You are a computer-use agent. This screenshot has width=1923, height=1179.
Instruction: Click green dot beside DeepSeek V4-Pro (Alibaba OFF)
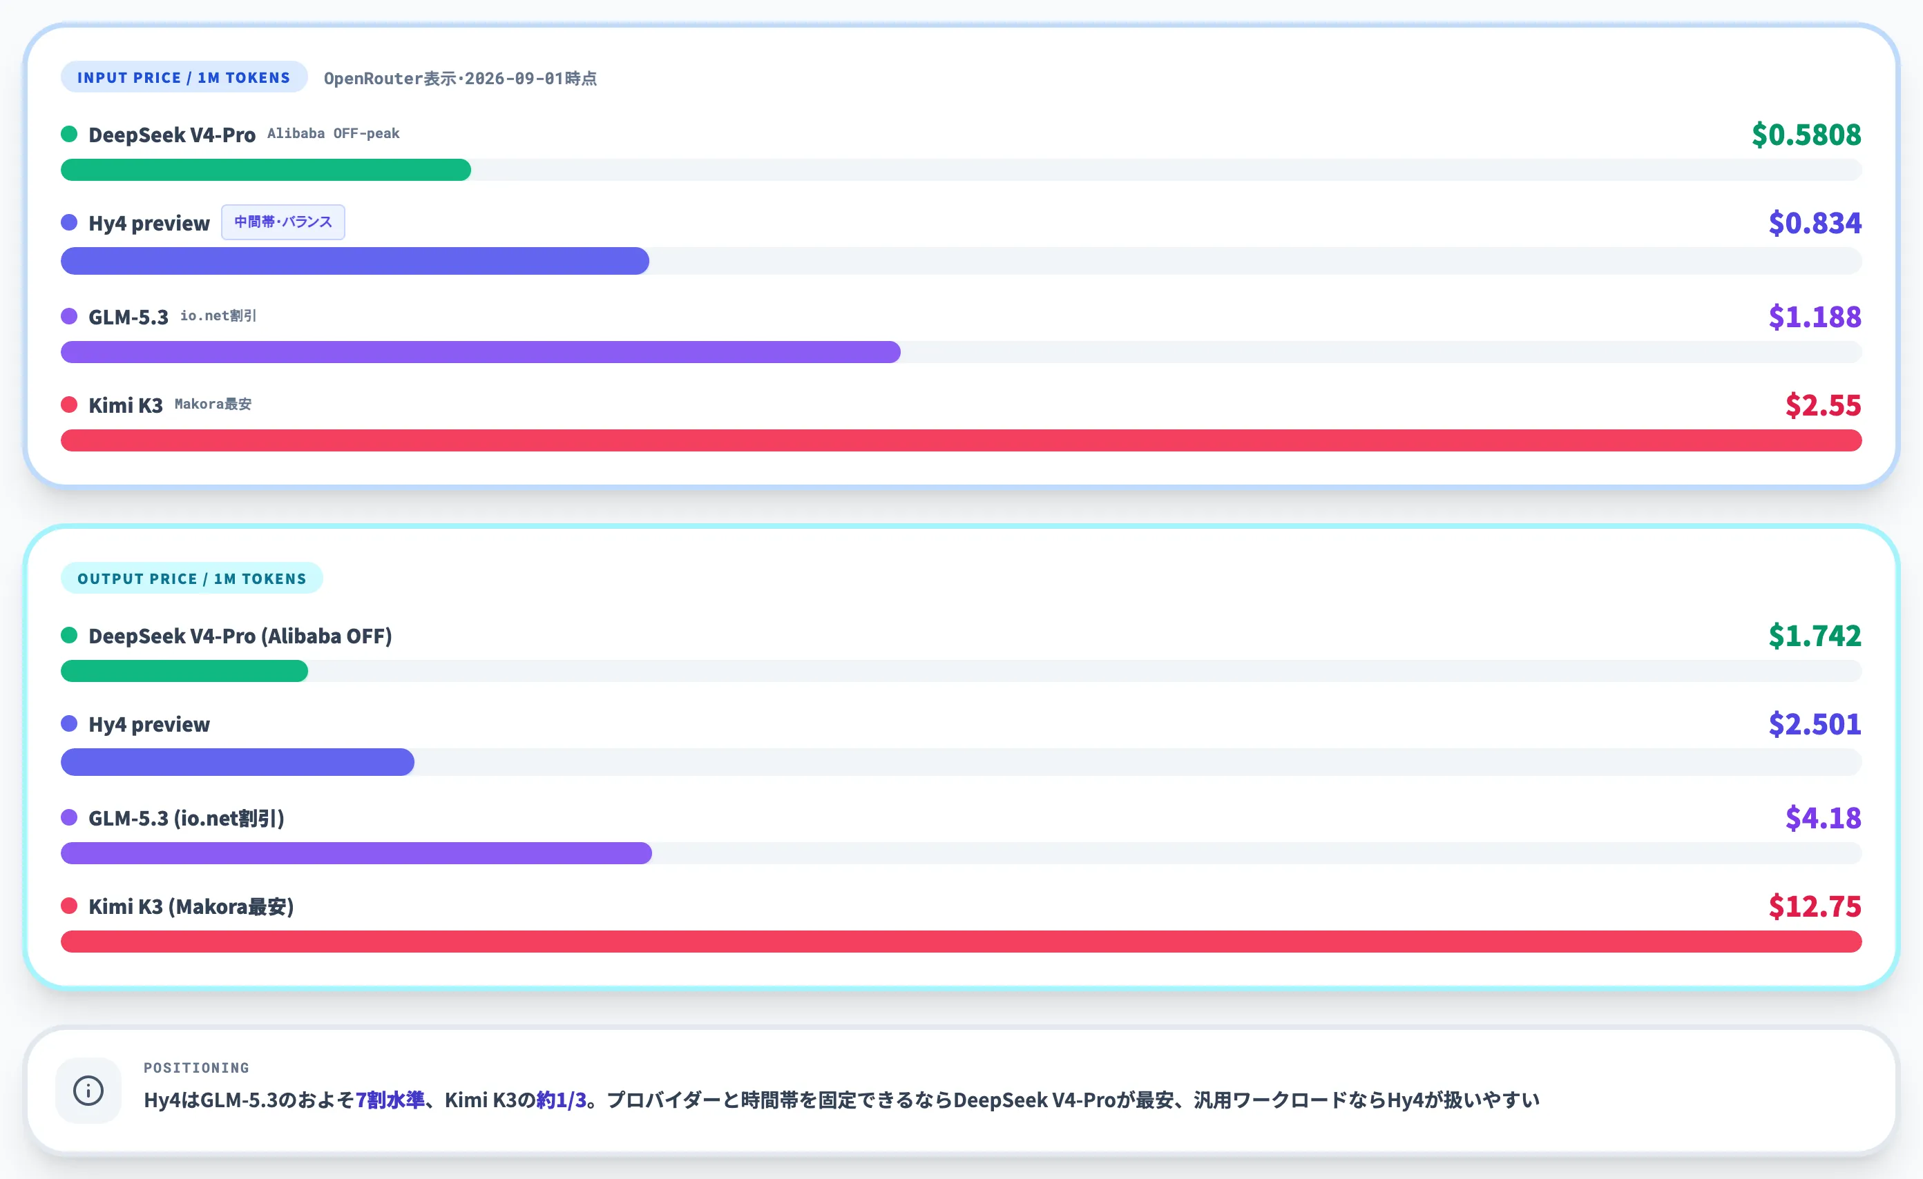point(70,636)
